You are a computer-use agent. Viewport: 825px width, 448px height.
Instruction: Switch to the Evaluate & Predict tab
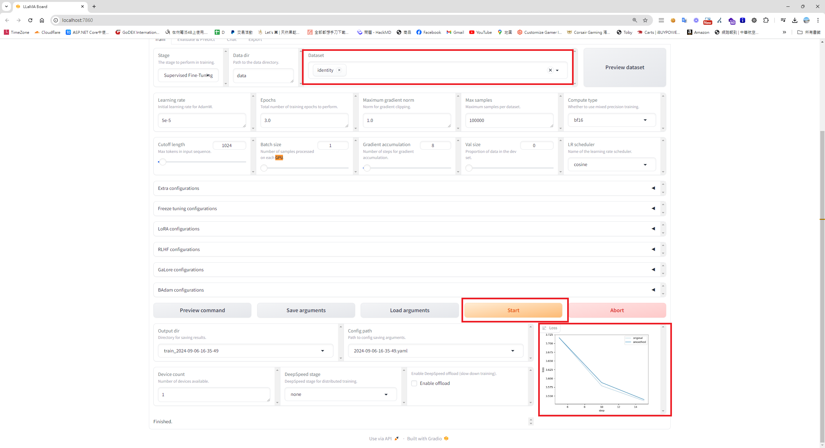pos(196,40)
